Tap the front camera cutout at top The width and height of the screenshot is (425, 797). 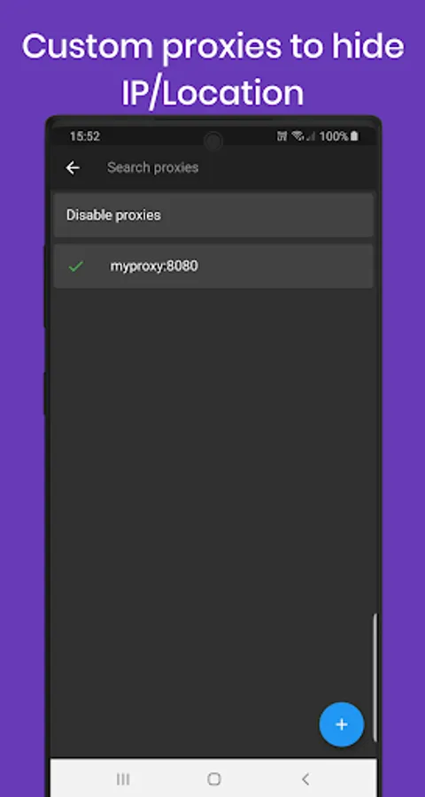[213, 142]
